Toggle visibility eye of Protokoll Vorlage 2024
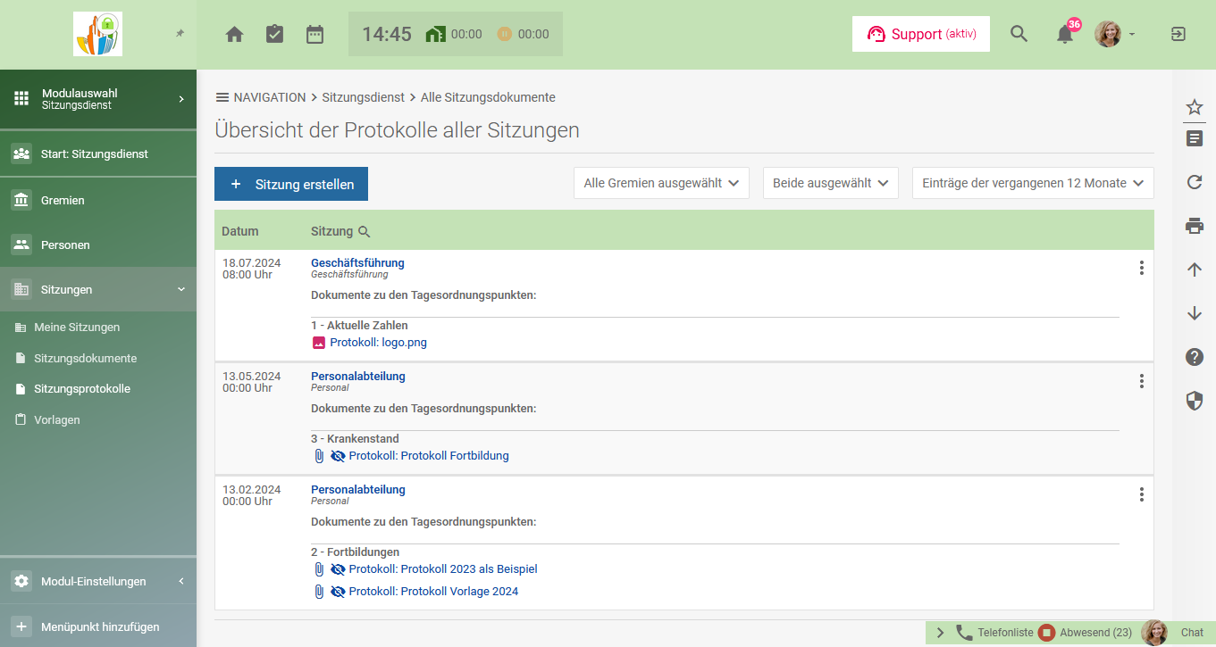The image size is (1216, 647). point(338,592)
